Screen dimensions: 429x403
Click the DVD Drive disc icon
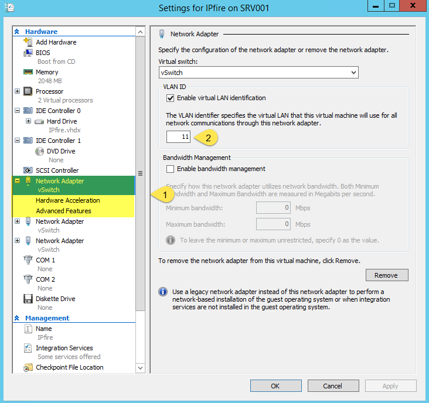[39, 151]
